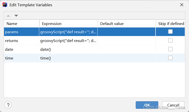Click the Cancel button

(x=173, y=105)
